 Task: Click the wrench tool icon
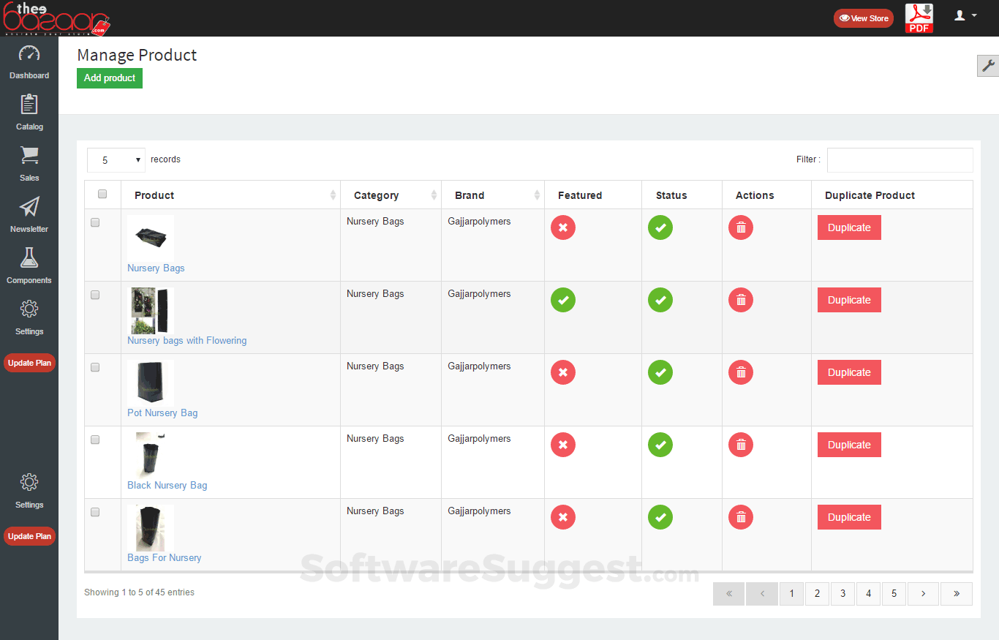tap(988, 66)
